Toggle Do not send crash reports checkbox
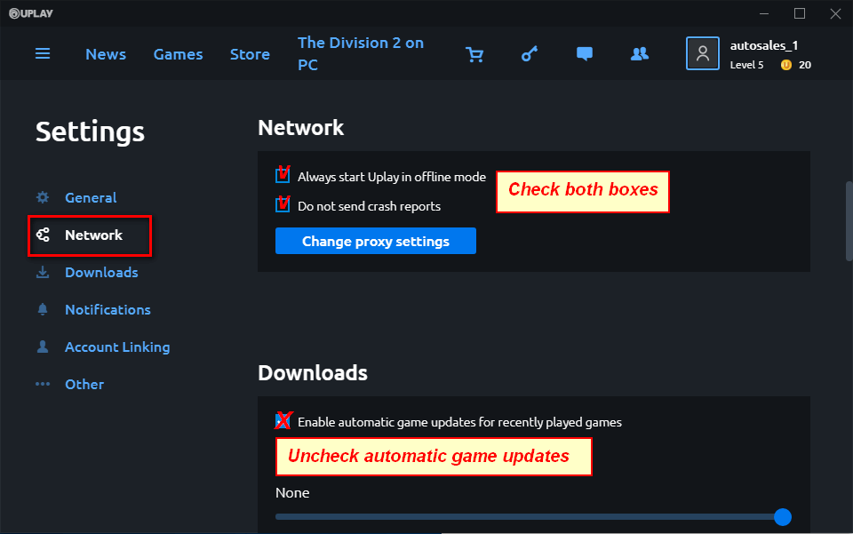Viewport: 853px width, 534px height. (283, 206)
